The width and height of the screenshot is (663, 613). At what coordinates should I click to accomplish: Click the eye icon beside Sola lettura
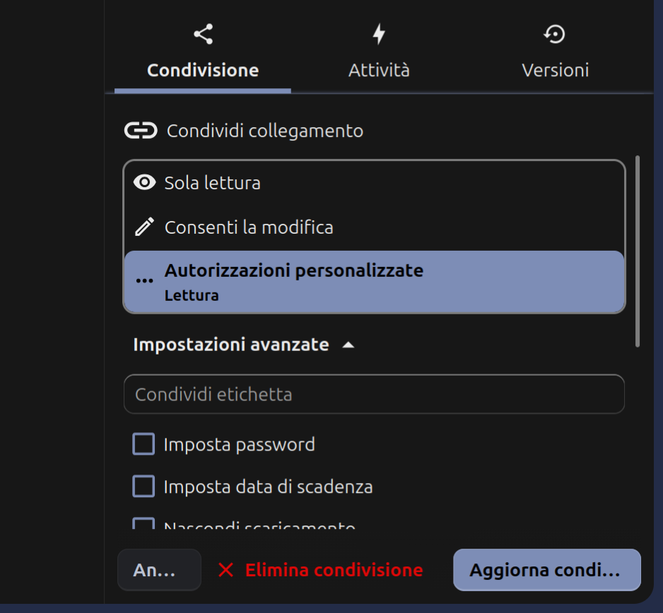coord(144,182)
